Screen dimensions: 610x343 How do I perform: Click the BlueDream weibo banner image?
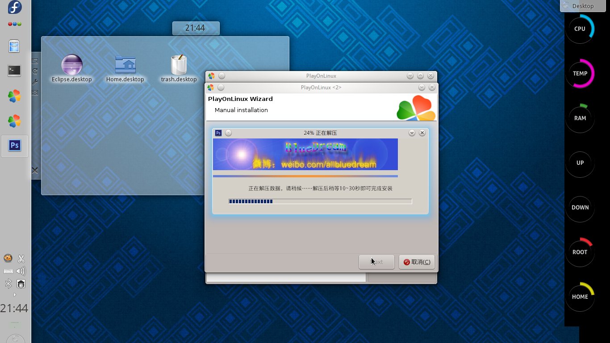305,154
